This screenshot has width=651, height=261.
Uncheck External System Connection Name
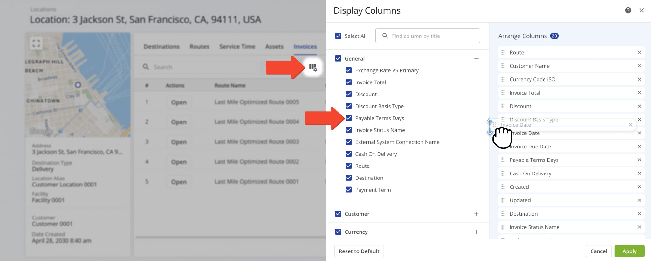349,142
